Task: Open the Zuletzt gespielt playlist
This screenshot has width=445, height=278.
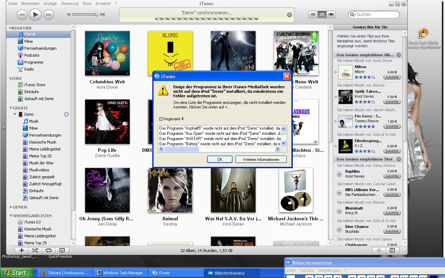Action: pos(38,177)
